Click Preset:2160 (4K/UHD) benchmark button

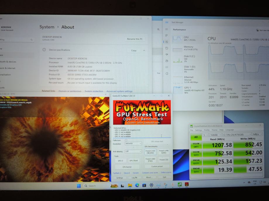click(150, 152)
